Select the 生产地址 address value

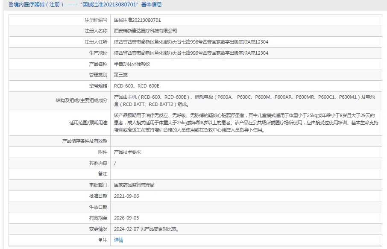tap(191, 53)
